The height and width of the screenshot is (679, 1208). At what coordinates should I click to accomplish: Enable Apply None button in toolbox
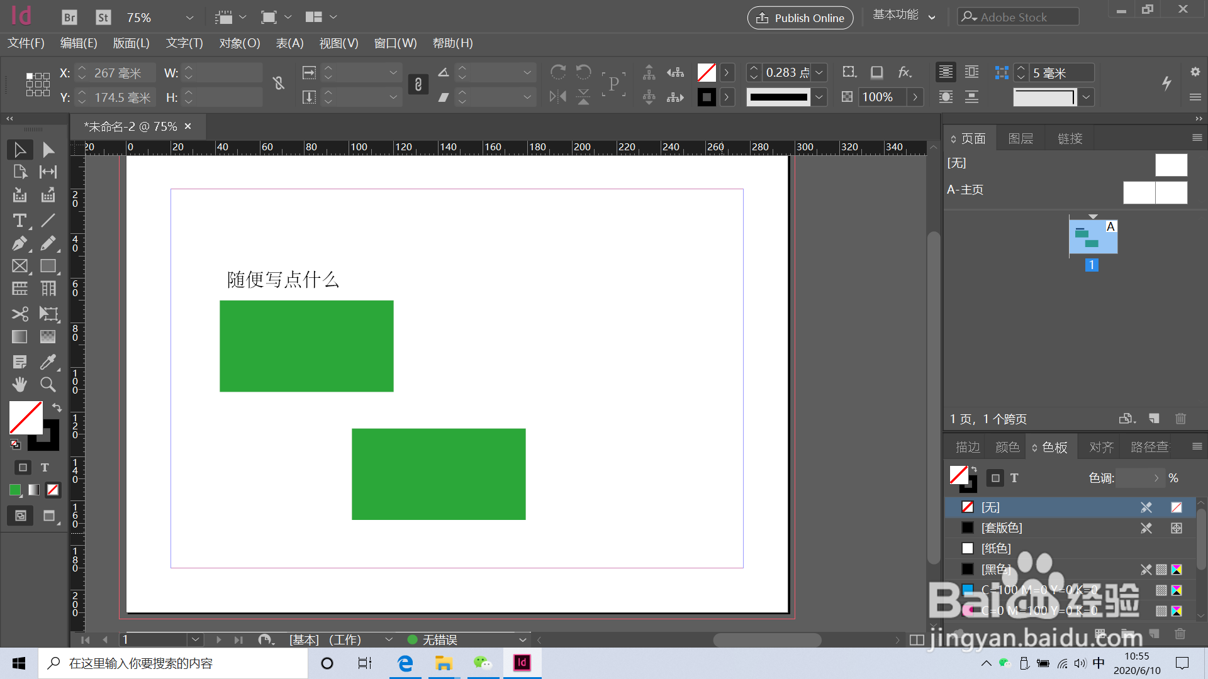coord(53,490)
